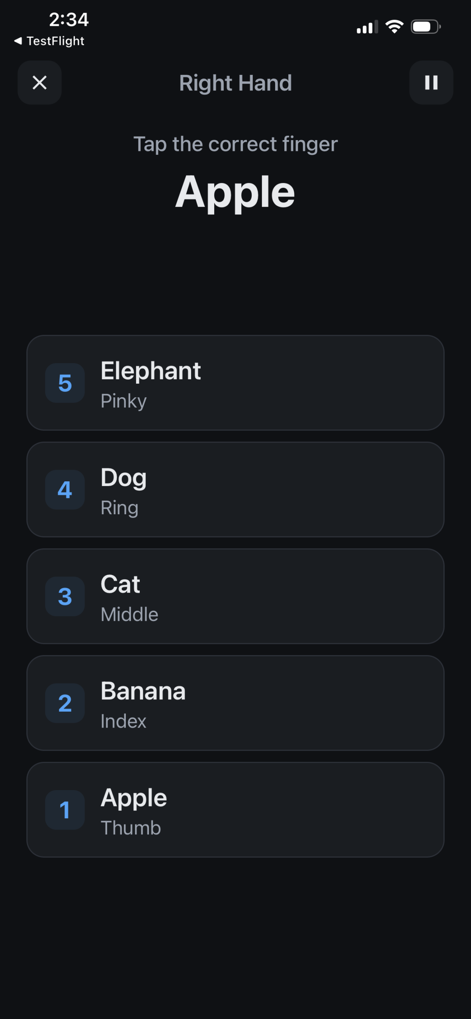Image resolution: width=471 pixels, height=1019 pixels.
Task: Close the Right Hand exercise
Action: [39, 83]
